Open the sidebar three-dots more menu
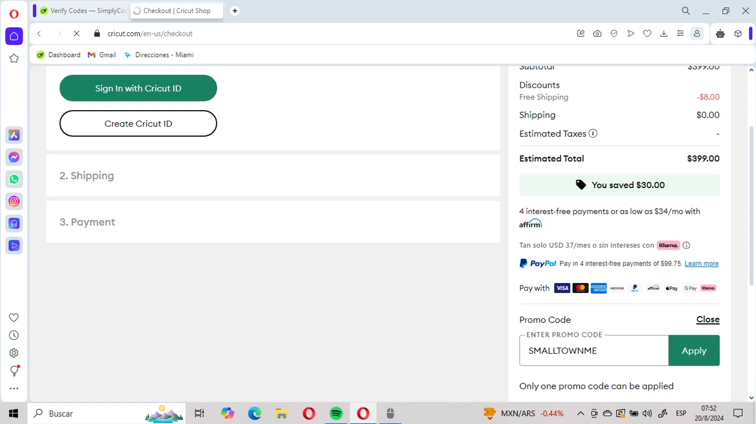The height and width of the screenshot is (424, 756). tap(14, 389)
